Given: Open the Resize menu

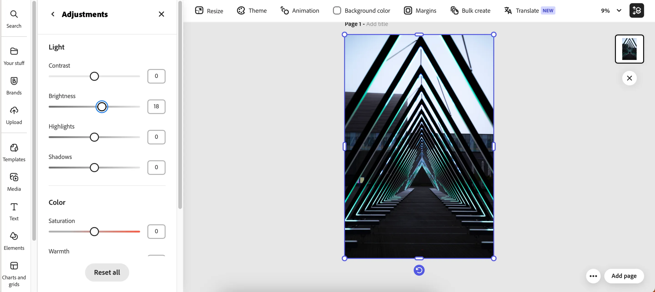Looking at the screenshot, I should coord(209,10).
